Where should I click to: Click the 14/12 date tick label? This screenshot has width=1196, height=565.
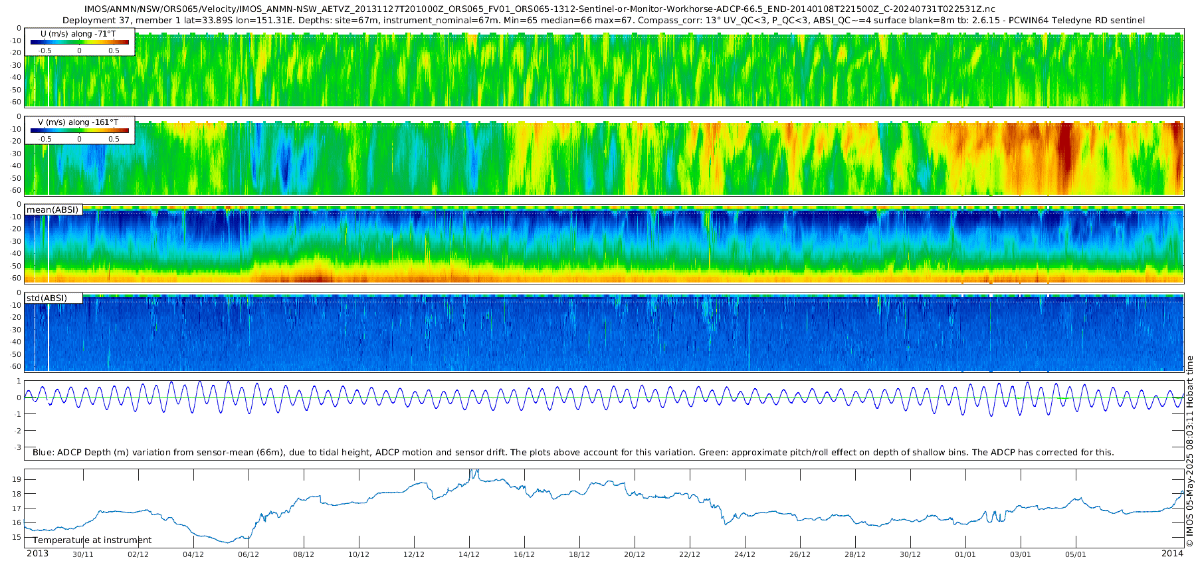click(469, 554)
